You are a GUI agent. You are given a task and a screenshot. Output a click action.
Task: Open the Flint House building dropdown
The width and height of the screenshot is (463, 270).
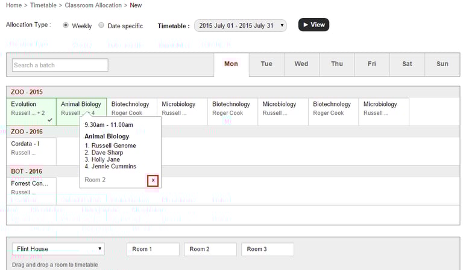[58, 249]
